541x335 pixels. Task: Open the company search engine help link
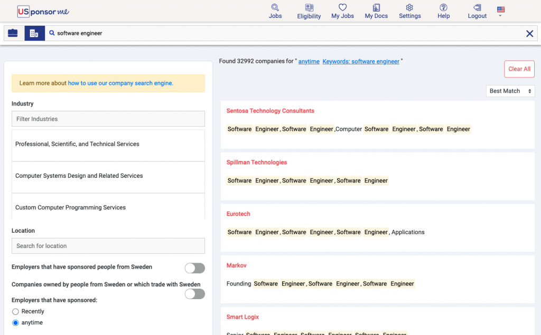coord(120,83)
